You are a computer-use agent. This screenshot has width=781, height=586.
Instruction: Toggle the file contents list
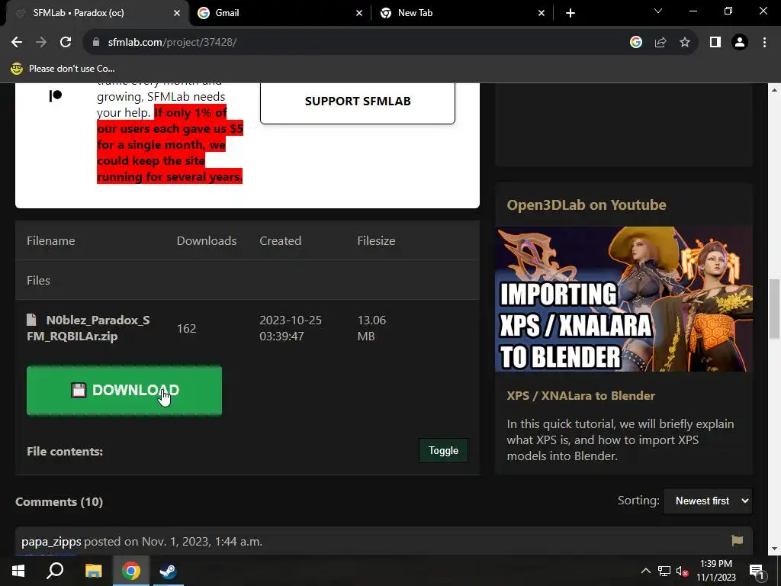coord(443,450)
